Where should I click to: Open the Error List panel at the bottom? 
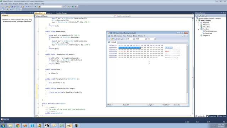[x=5, y=119]
